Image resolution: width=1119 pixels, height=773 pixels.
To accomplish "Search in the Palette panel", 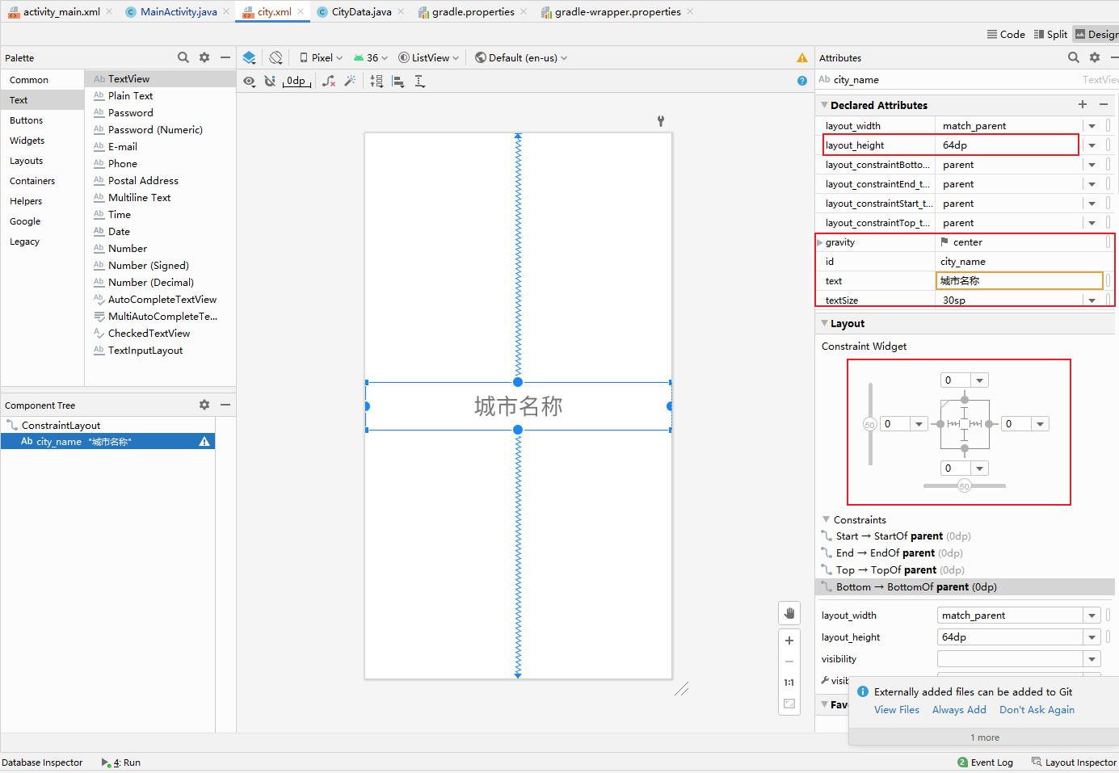I will [183, 57].
